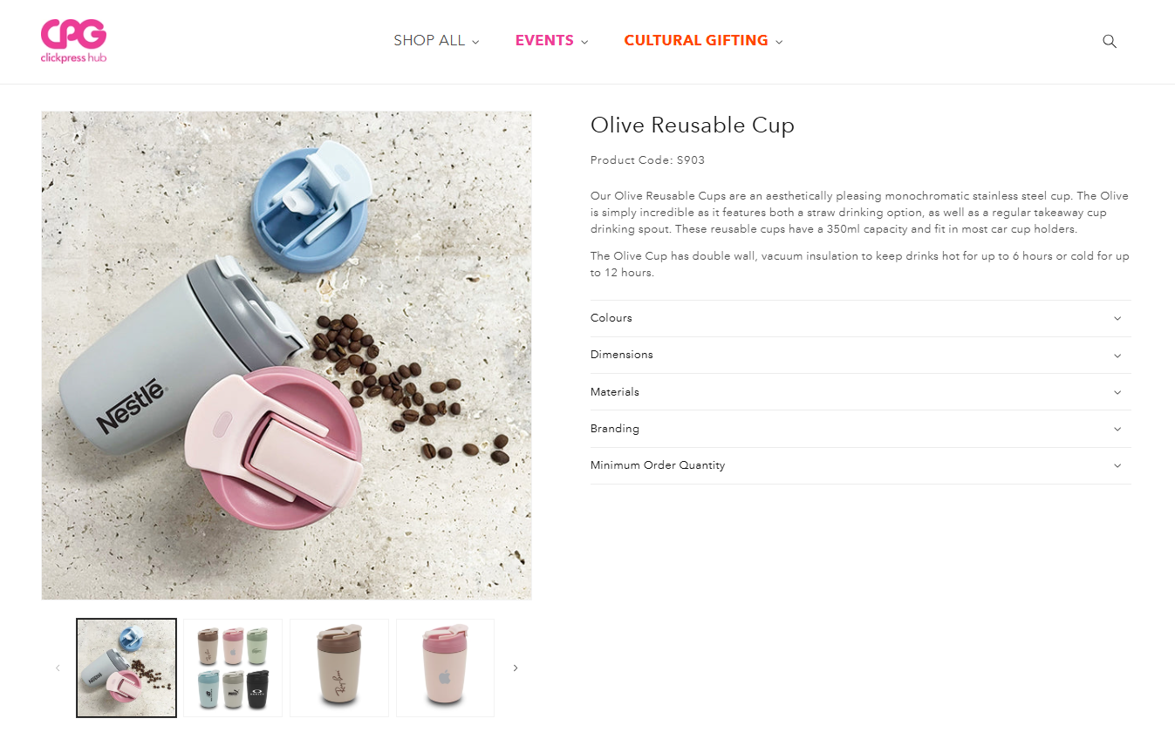Select the pink Apple-logo cup thumbnail
Screen dimensions: 1175x739
[x=445, y=668]
